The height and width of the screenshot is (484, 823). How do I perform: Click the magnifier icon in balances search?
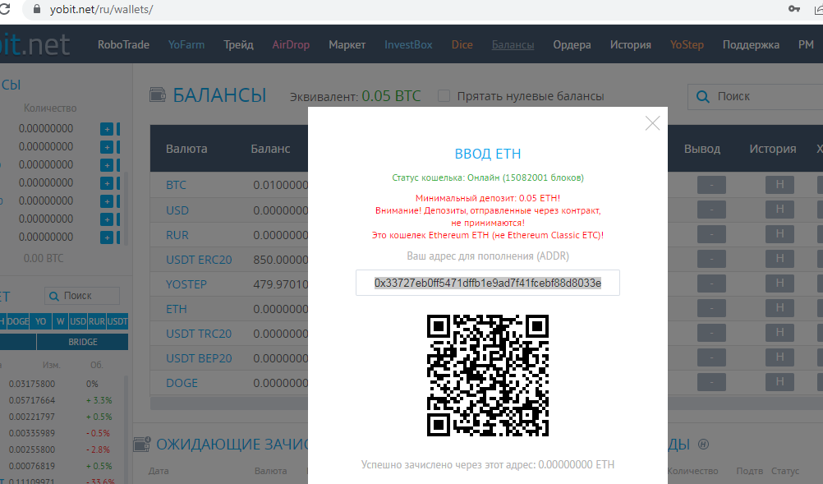pos(702,97)
